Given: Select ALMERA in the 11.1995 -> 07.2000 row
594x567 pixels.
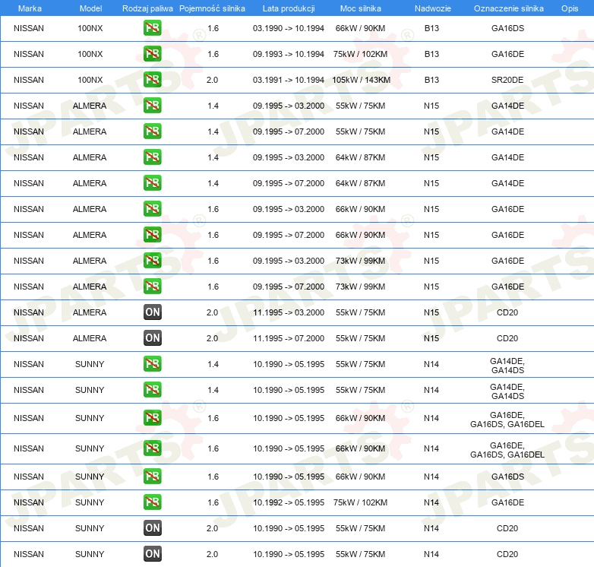Looking at the screenshot, I should tap(90, 338).
